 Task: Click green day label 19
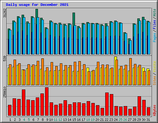[x=93, y=120]
